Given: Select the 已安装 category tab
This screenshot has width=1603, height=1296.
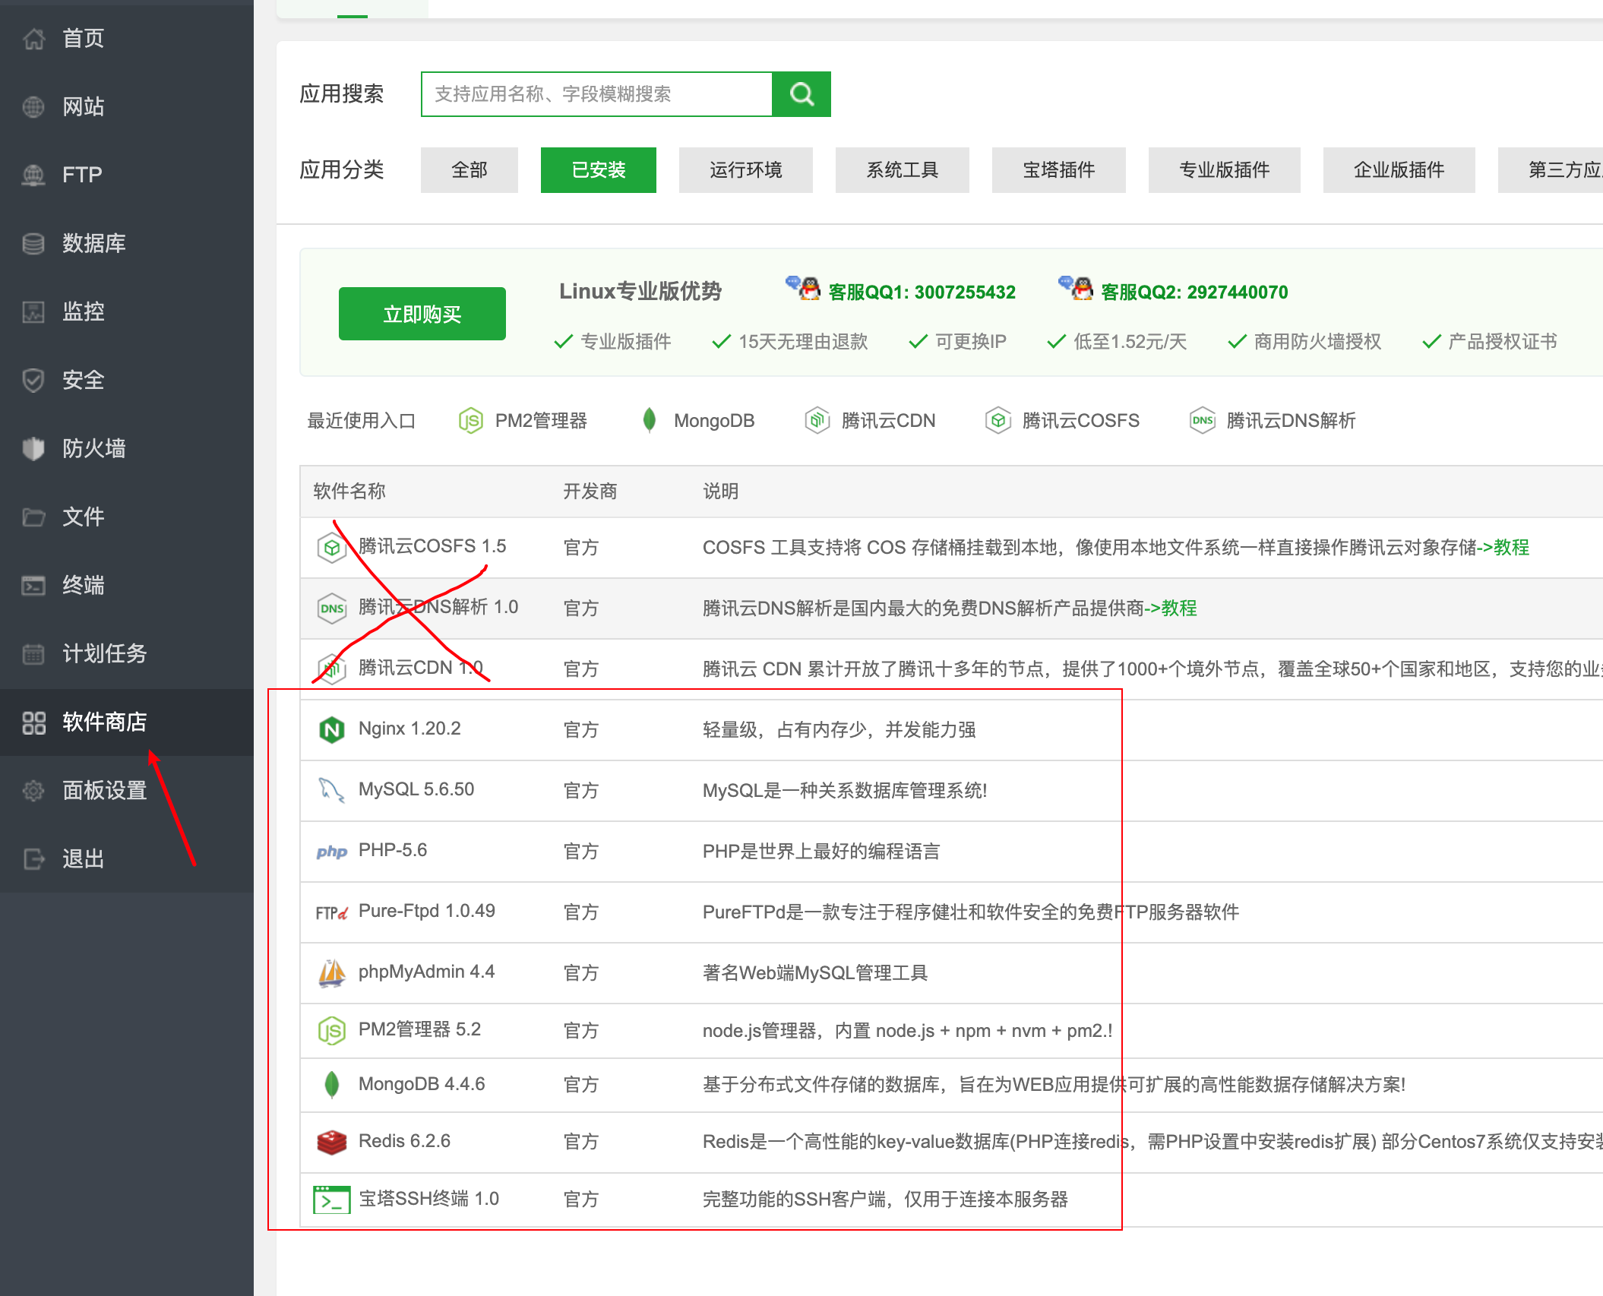Looking at the screenshot, I should pyautogui.click(x=599, y=170).
